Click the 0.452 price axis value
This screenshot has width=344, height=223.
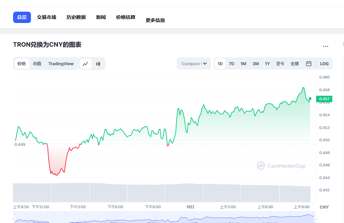324,128
